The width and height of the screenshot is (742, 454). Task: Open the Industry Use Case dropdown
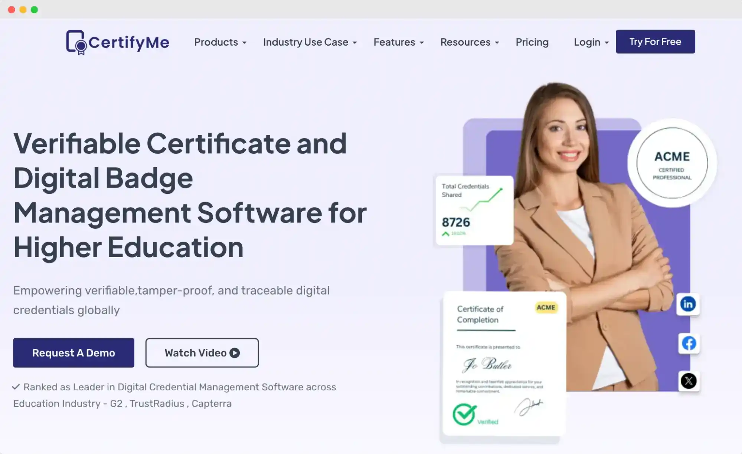point(310,42)
